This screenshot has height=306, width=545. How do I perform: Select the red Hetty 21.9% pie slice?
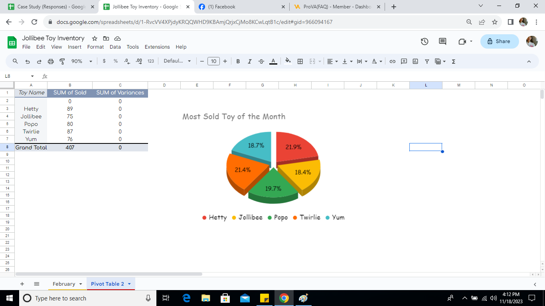click(296, 146)
